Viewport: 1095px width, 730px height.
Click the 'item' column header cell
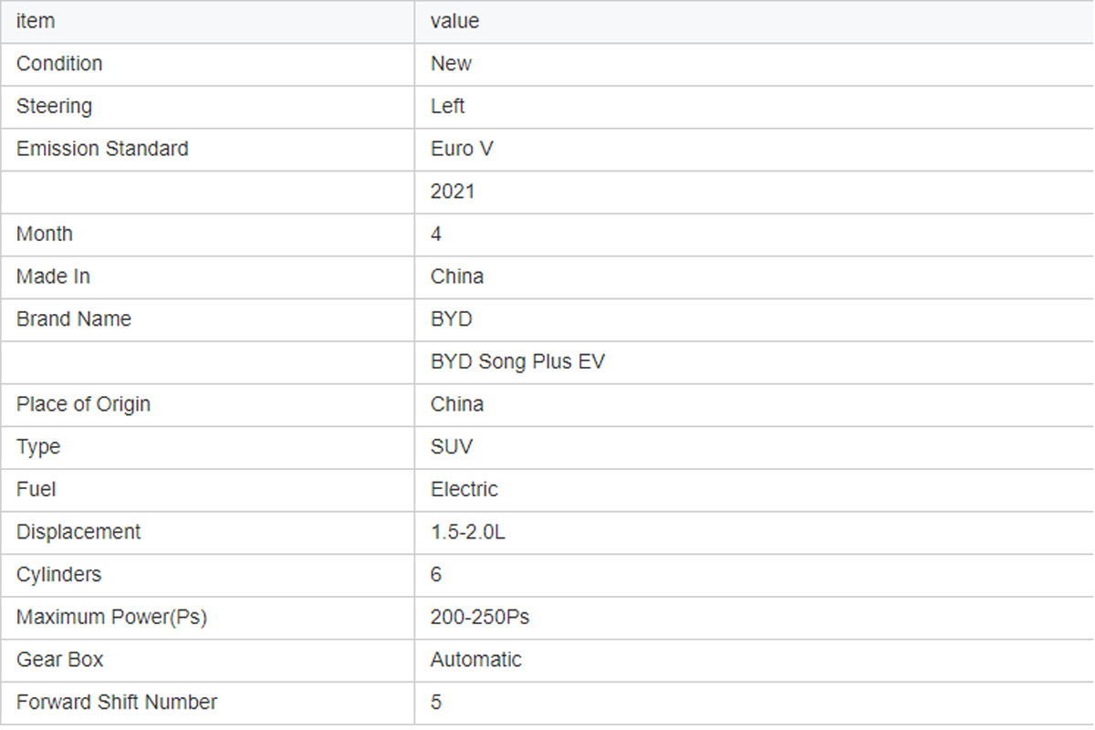[36, 21]
